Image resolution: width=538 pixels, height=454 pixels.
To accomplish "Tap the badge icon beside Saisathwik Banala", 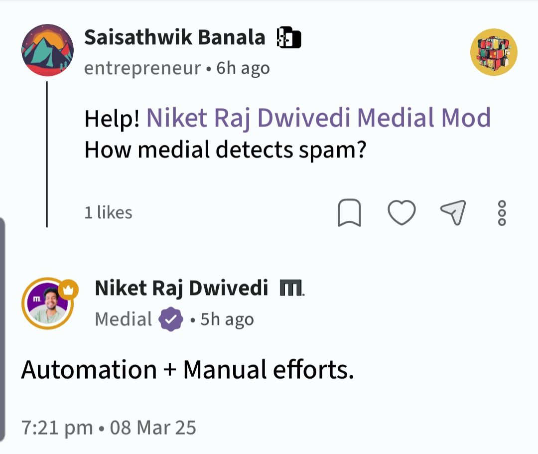I will coord(289,38).
